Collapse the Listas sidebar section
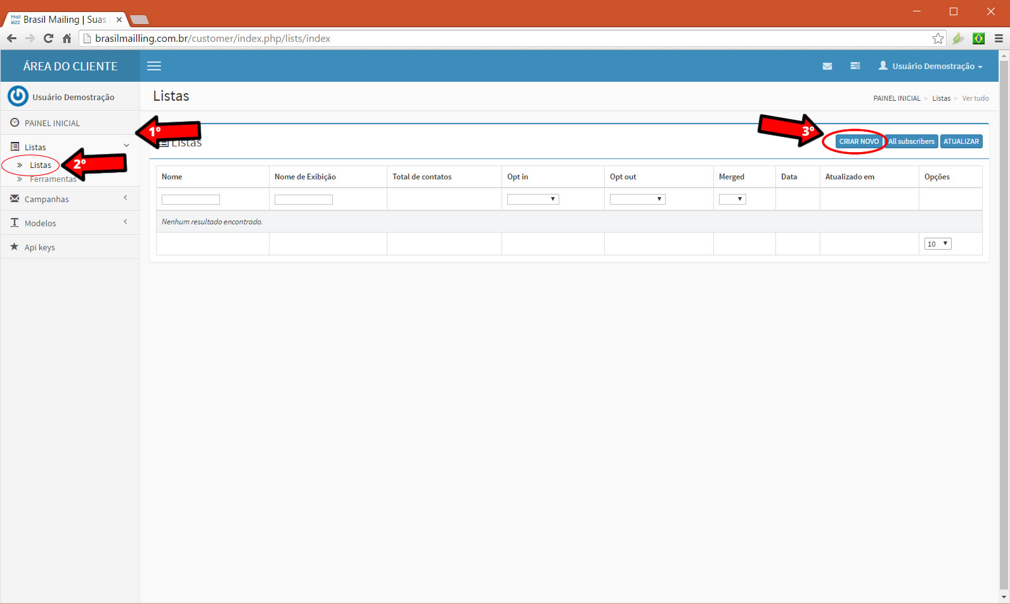 pyautogui.click(x=70, y=147)
